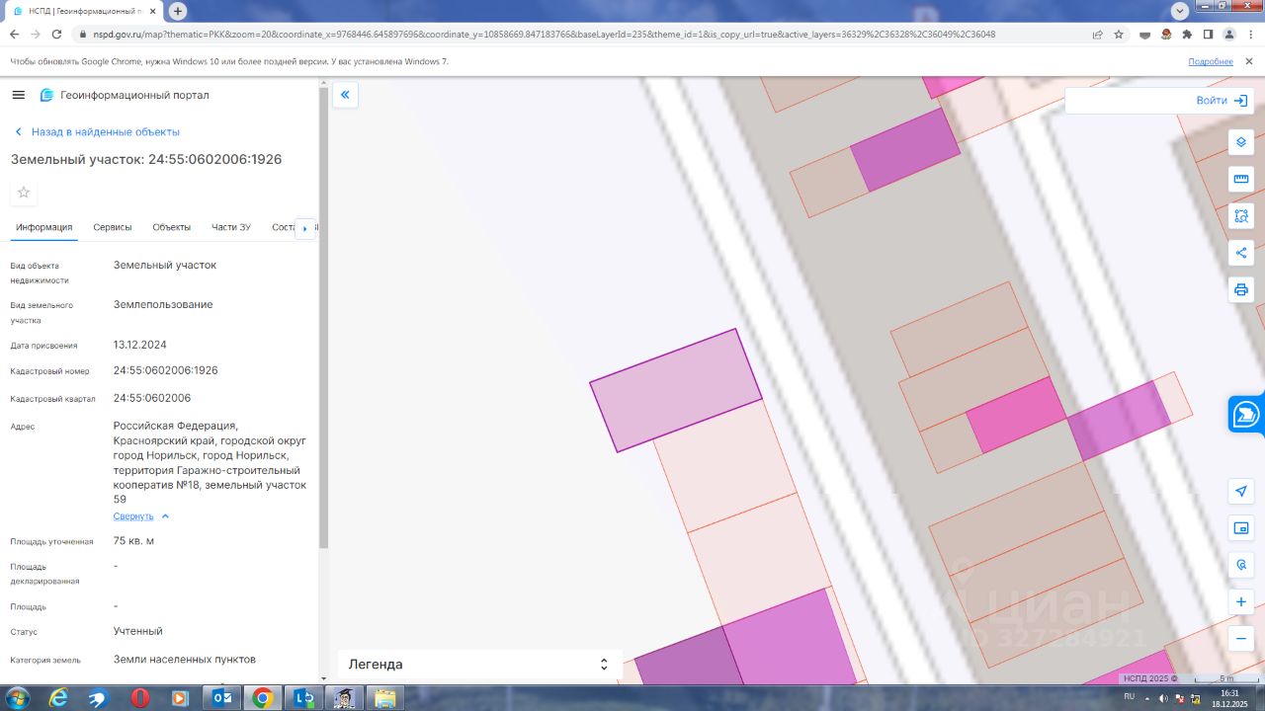Viewport: 1265px width, 711px height.
Task: Go back via Назад в найденные объекты
Action: [96, 131]
